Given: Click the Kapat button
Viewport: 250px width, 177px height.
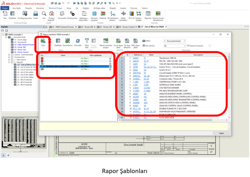Looking at the screenshot, I should [221, 133].
